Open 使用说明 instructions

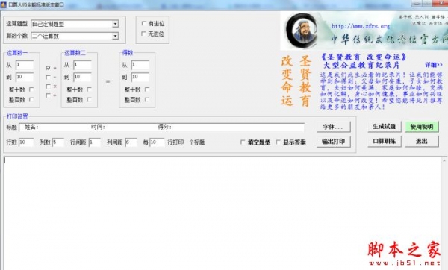tap(422, 127)
